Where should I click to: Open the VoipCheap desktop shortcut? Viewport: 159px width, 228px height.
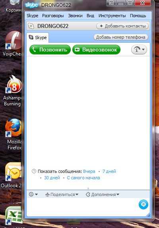tap(13, 44)
